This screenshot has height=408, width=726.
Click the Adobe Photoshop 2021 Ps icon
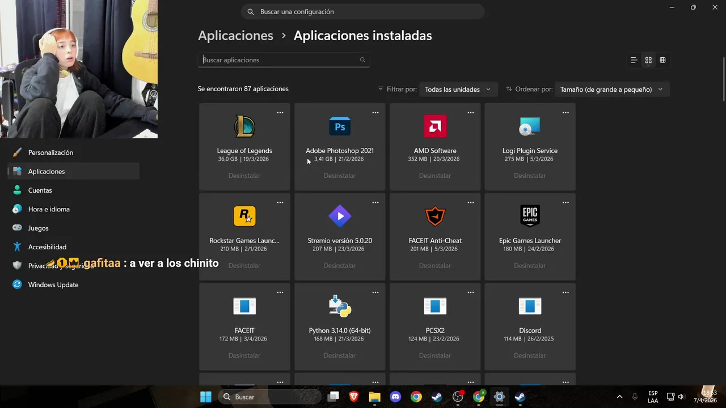coord(340,126)
